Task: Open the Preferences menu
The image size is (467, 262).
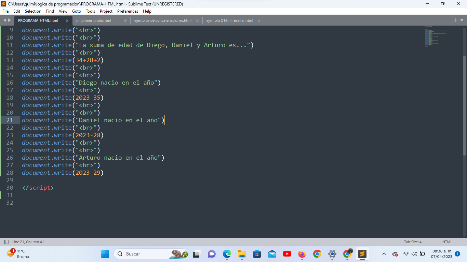Action: [128, 11]
